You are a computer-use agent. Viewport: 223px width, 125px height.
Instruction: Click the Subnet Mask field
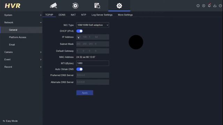click(93, 44)
